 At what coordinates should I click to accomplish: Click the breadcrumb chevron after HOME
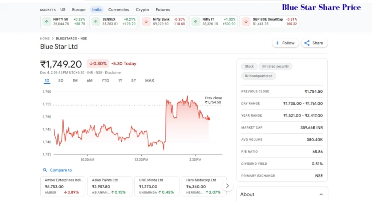click(53, 38)
